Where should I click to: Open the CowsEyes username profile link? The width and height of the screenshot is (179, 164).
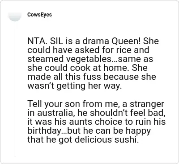[39, 15]
